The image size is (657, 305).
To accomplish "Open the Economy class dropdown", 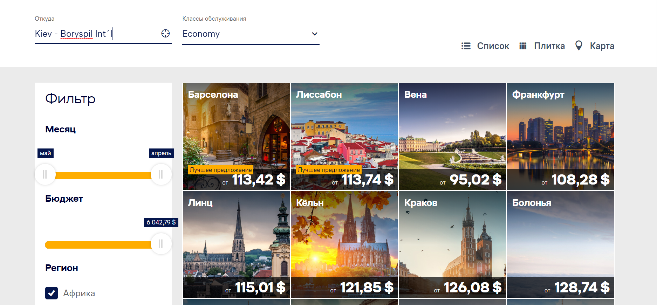I will coord(251,34).
